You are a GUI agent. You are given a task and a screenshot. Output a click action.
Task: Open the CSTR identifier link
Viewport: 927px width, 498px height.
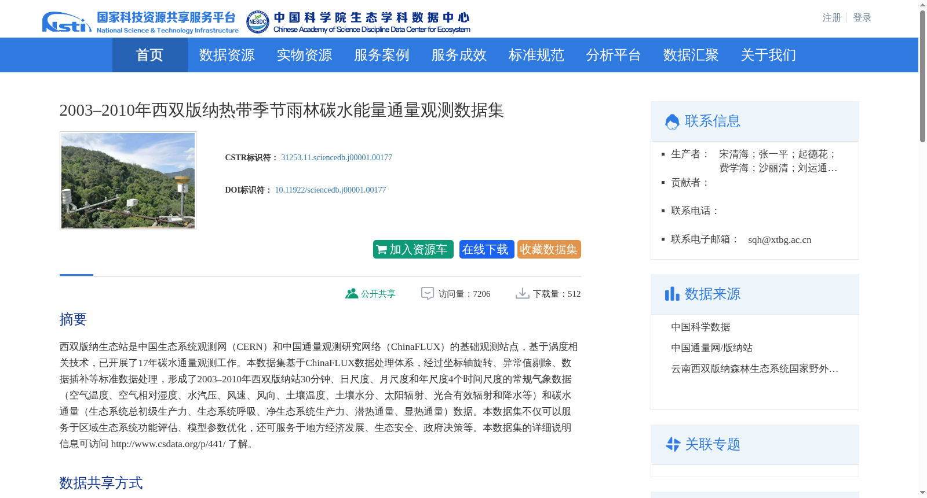click(x=337, y=157)
